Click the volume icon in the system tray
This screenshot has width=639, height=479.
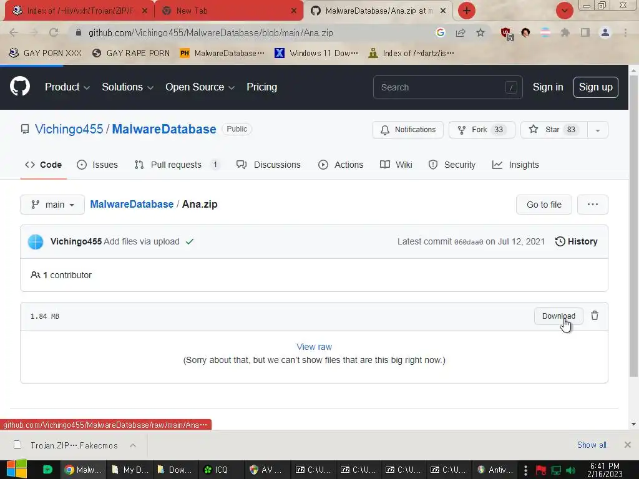tap(570, 470)
